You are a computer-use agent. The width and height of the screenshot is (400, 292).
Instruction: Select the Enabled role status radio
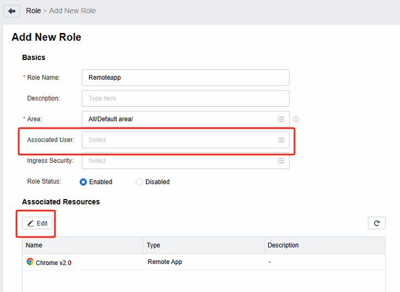click(84, 182)
